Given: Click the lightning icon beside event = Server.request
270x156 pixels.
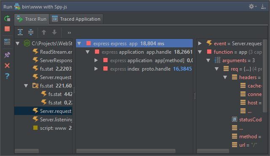Looking at the screenshot, I should pyautogui.click(x=209, y=43).
